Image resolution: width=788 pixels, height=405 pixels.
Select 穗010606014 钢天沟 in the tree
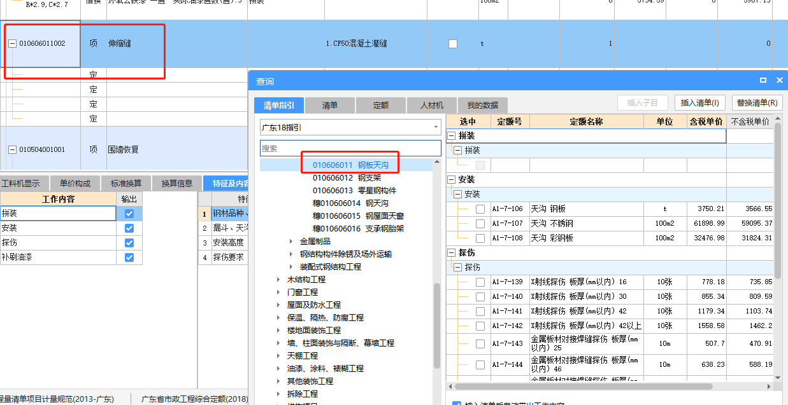click(350, 203)
